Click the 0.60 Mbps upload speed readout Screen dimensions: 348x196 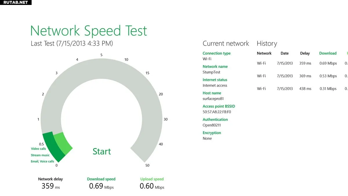[x=152, y=186]
